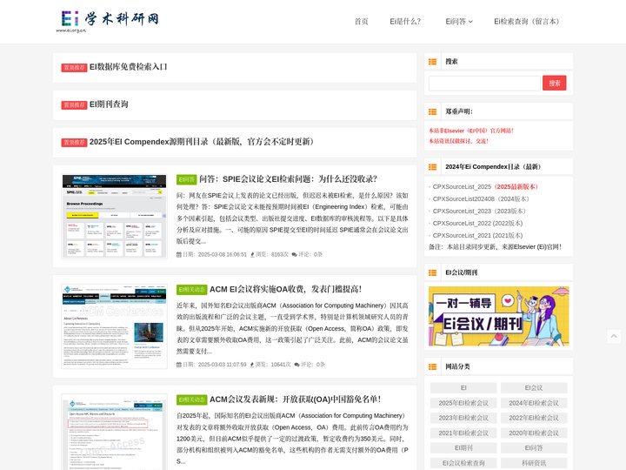This screenshot has width=626, height=470.
Task: Click the 一对一辅导 Ei会议/期刊 banner
Action: tap(499, 317)
